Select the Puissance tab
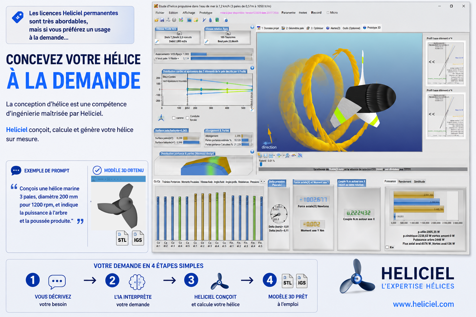Screen dimensions: 476x317 tap(390, 181)
